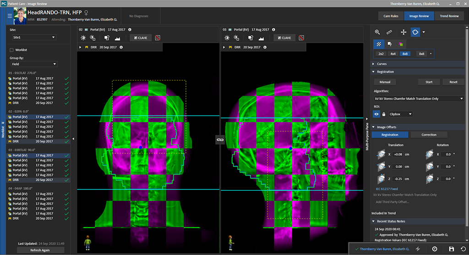Choose the spyglass overlay mode icon
The width and height of the screenshot is (469, 255).
390,44
